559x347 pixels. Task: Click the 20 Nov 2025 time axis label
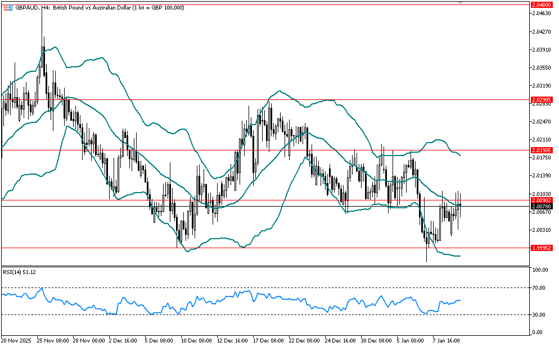pos(16,340)
